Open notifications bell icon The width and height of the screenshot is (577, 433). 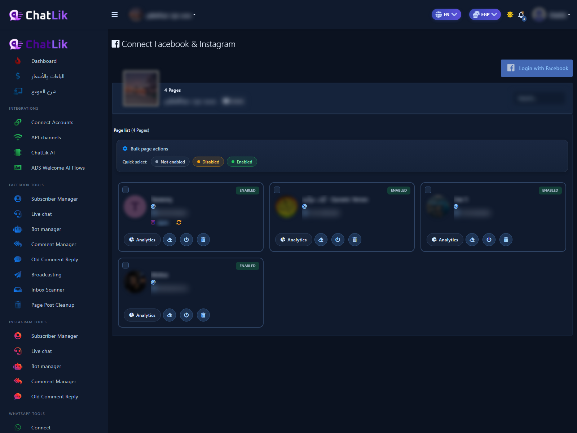(x=521, y=15)
